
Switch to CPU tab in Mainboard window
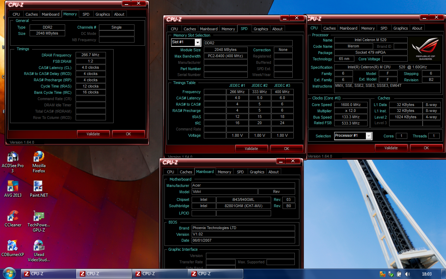tap(170, 172)
